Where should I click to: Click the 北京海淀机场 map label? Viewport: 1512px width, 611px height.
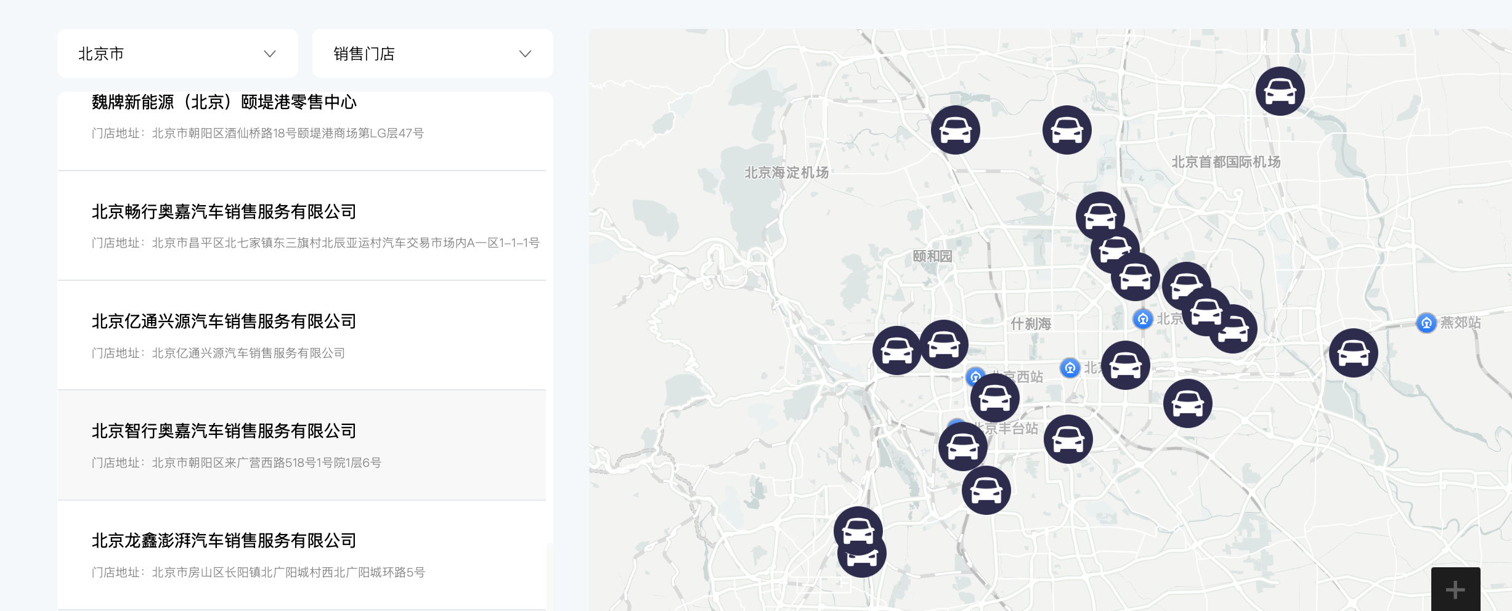click(x=786, y=172)
